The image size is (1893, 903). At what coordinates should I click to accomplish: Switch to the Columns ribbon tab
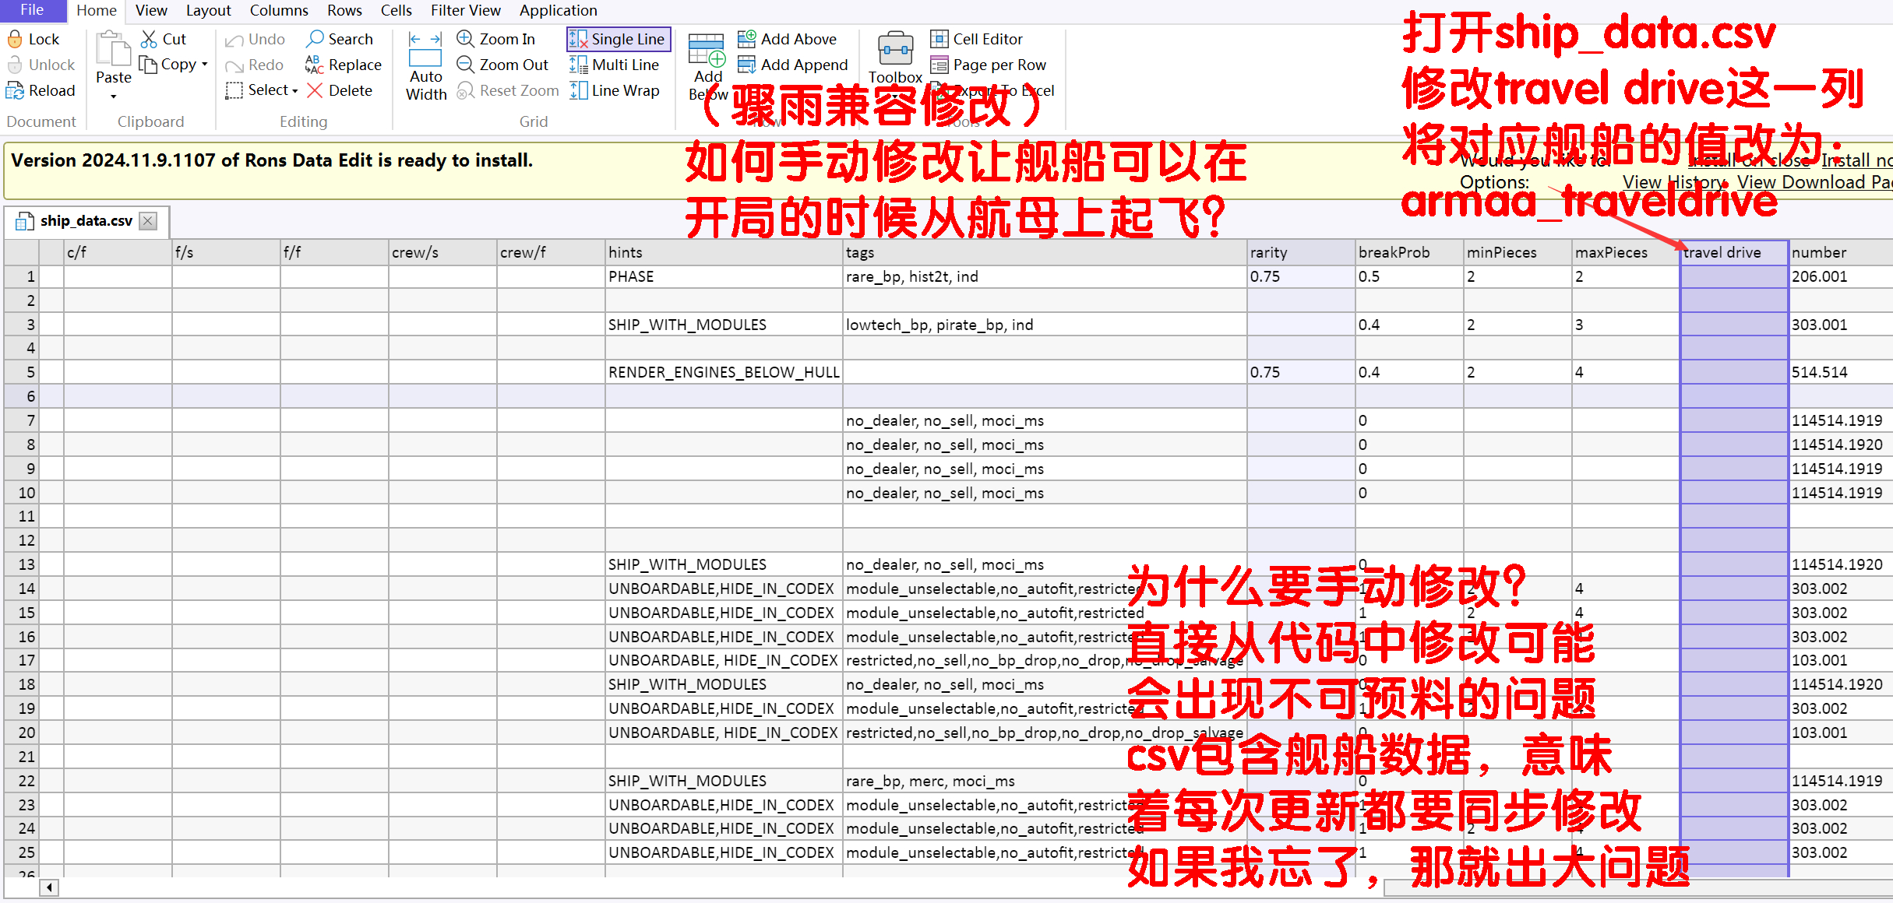click(278, 10)
